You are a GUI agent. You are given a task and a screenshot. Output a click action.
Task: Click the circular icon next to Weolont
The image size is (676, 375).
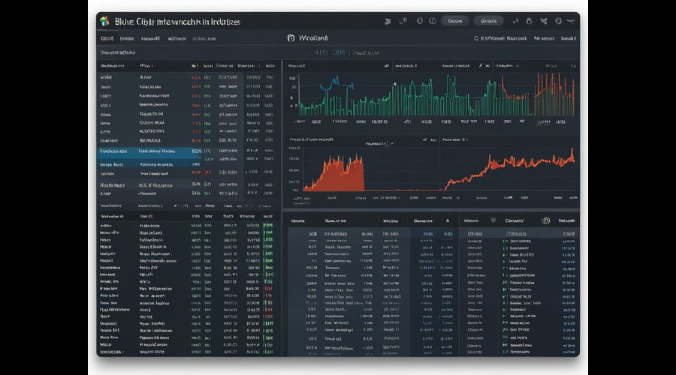pos(291,38)
